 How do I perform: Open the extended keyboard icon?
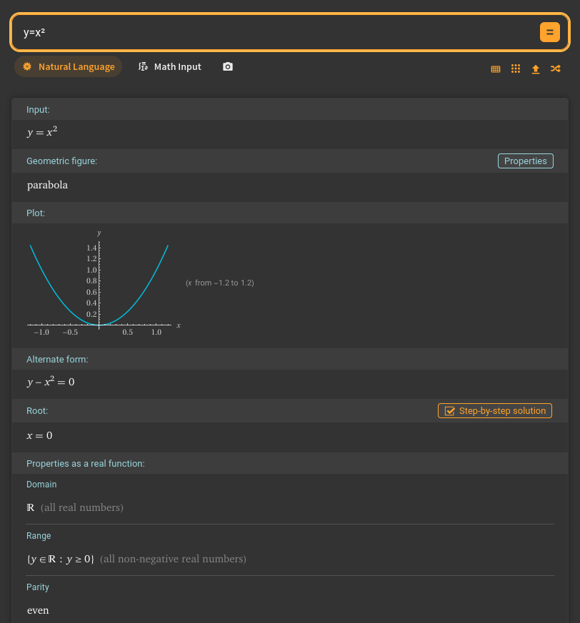point(495,69)
